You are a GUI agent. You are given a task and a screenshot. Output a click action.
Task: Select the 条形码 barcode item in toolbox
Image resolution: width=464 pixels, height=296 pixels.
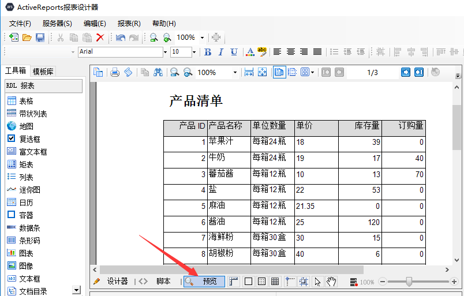[x=29, y=241]
